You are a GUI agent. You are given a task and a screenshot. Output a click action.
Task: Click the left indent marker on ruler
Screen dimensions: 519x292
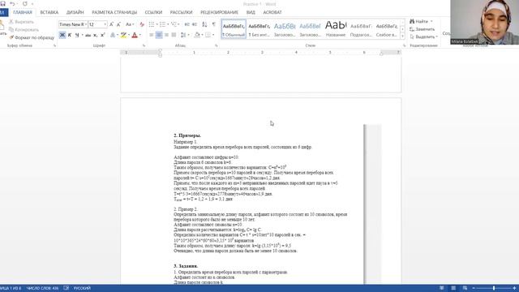161,54
